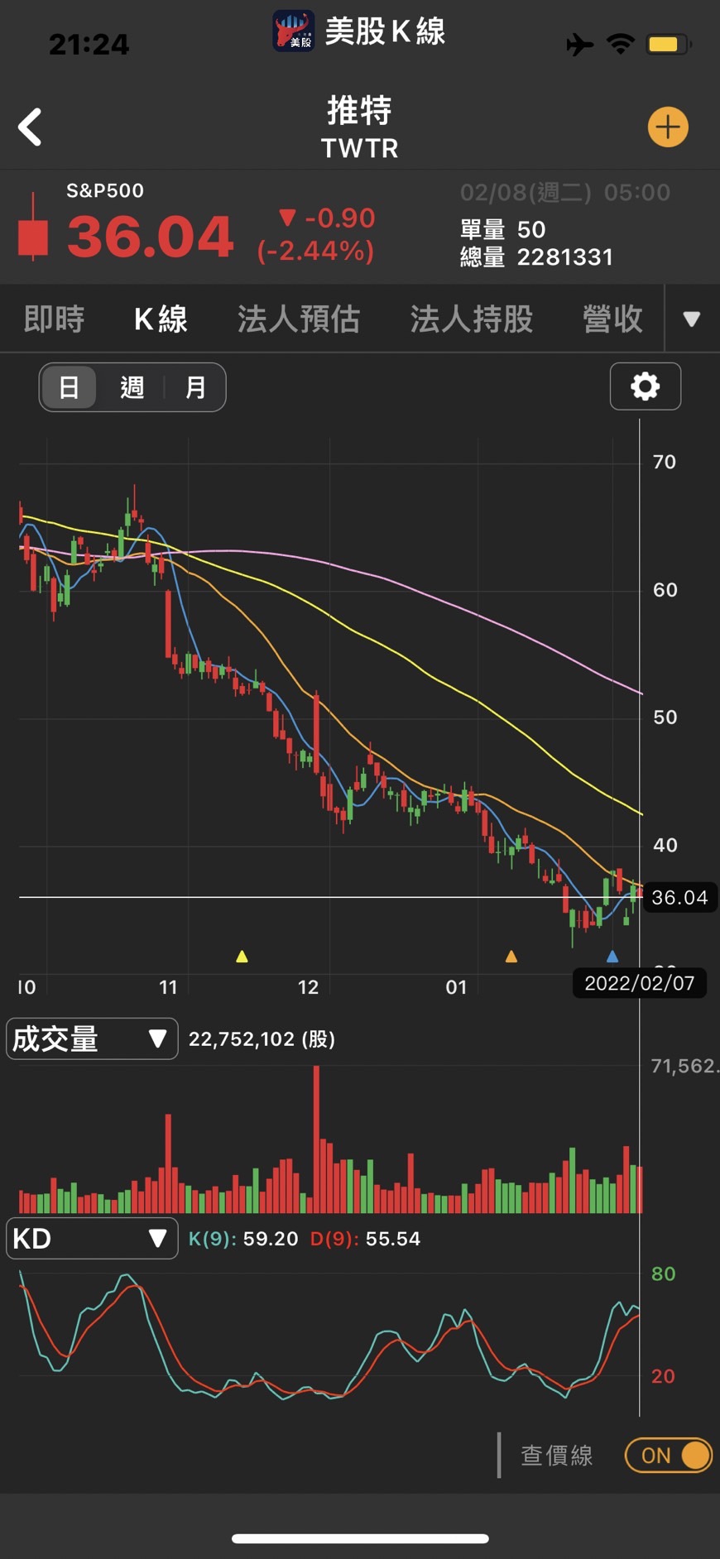Switch to the 月 monthly period
This screenshot has height=1559, width=720.
coord(195,387)
